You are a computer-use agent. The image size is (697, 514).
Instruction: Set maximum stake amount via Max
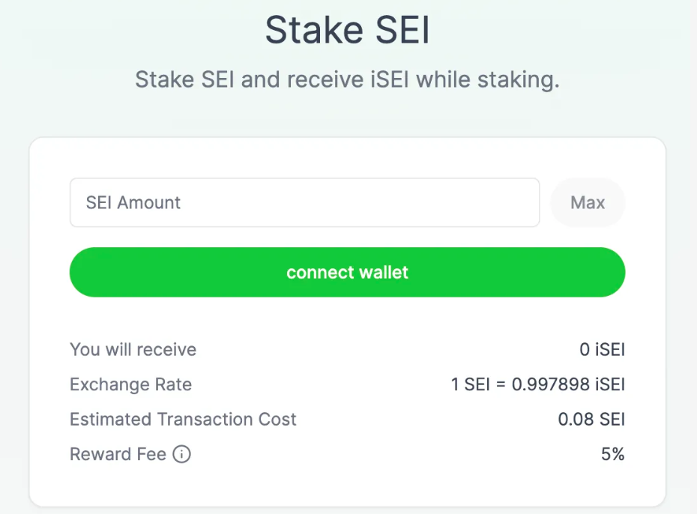point(588,202)
